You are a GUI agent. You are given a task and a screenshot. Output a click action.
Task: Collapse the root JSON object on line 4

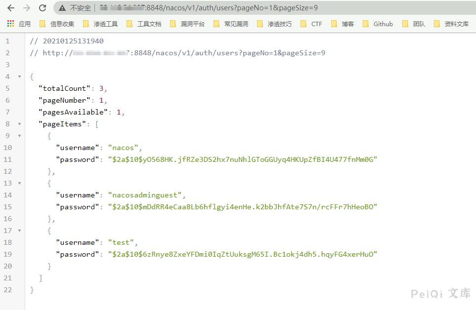pyautogui.click(x=19, y=77)
